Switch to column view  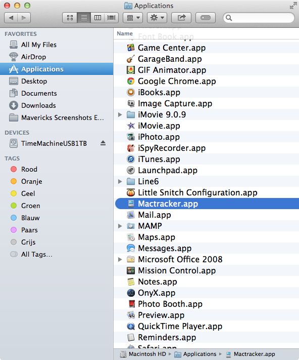tap(97, 18)
